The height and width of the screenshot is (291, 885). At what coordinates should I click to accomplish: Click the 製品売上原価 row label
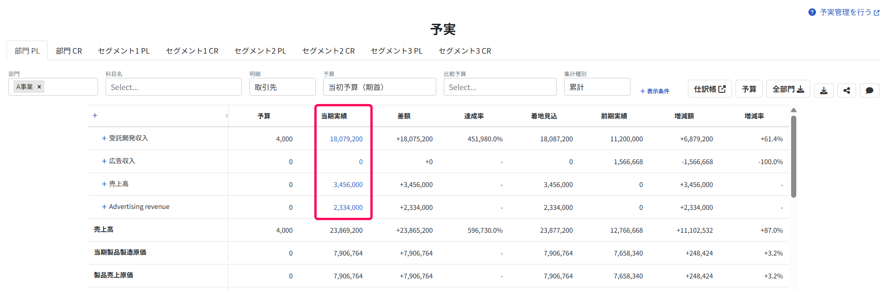113,275
